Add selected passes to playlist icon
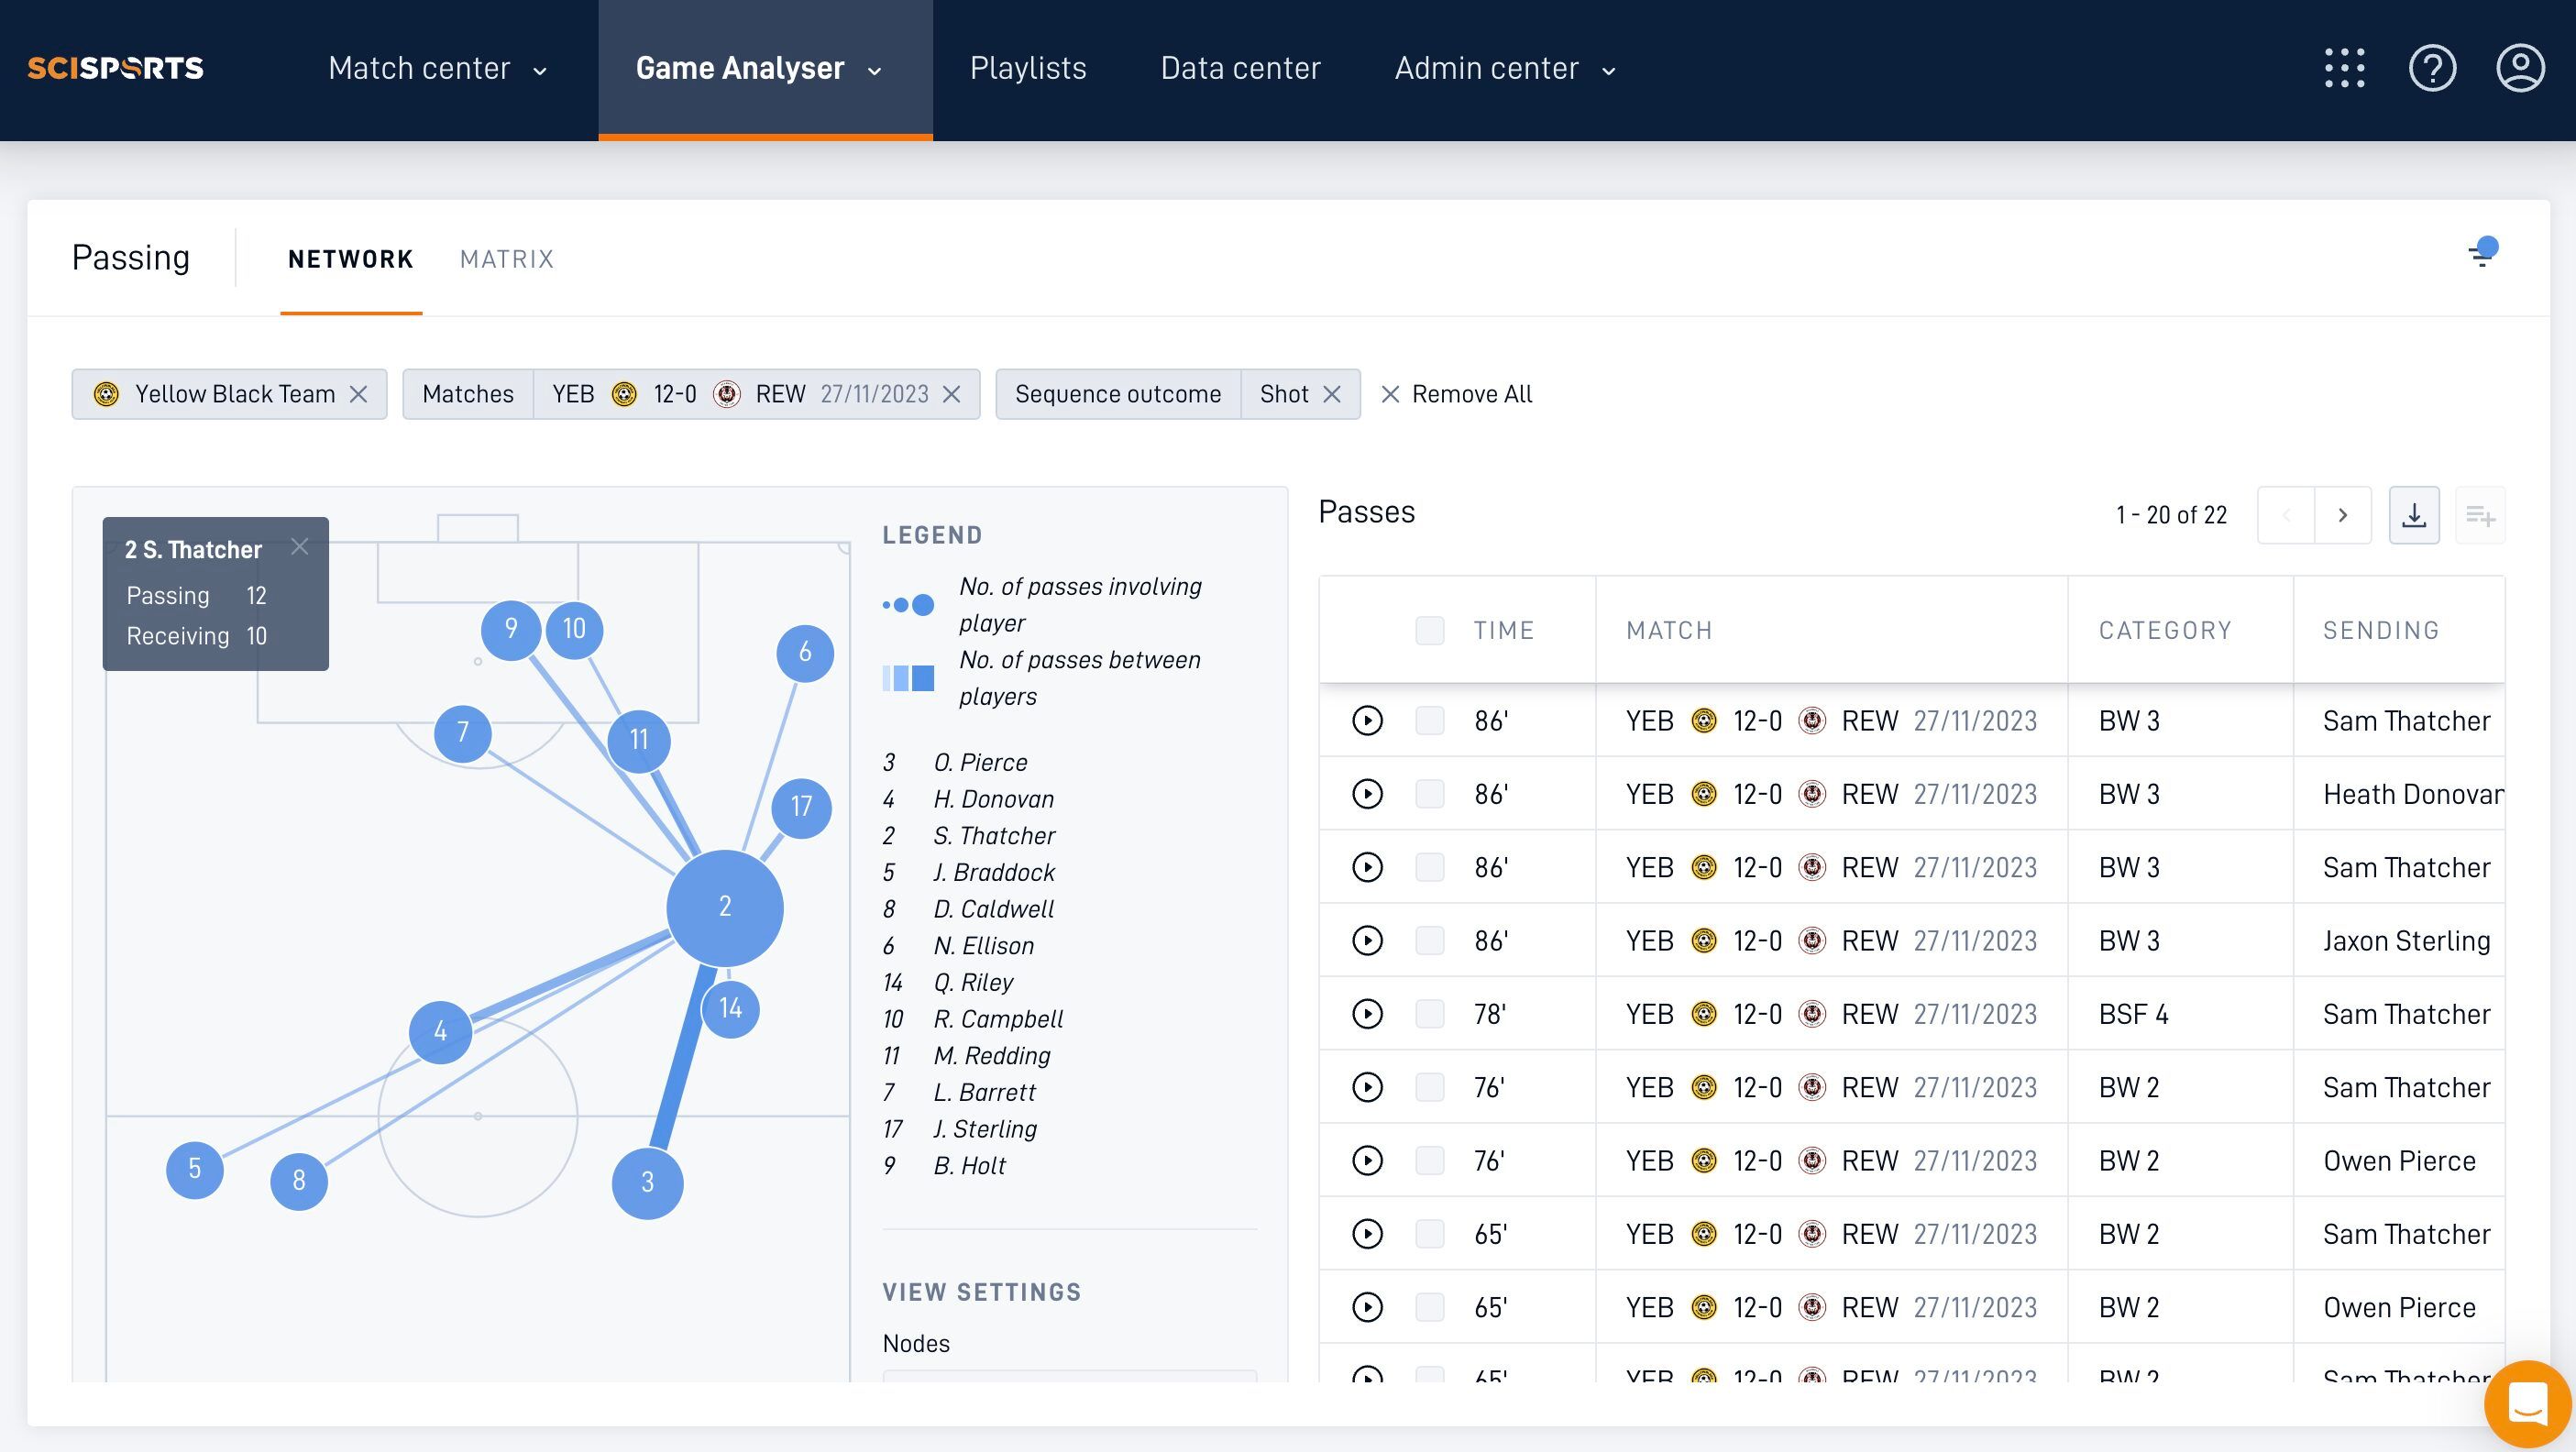This screenshot has height=1452, width=2576. 2480,515
